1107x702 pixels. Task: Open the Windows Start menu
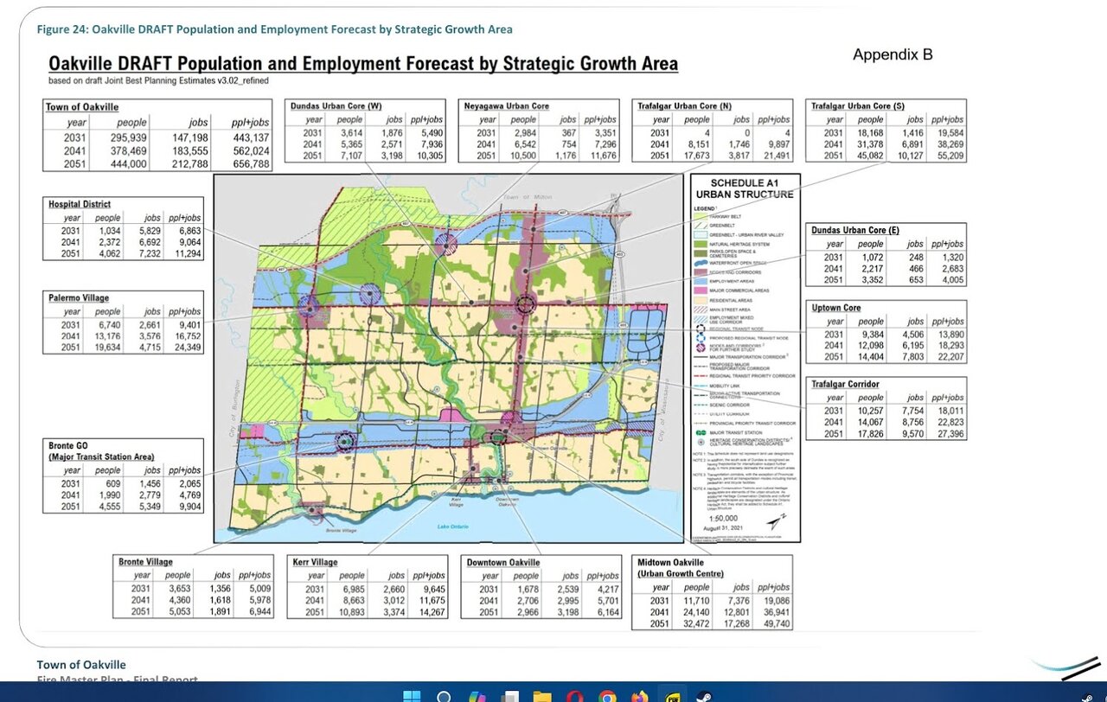(x=411, y=696)
